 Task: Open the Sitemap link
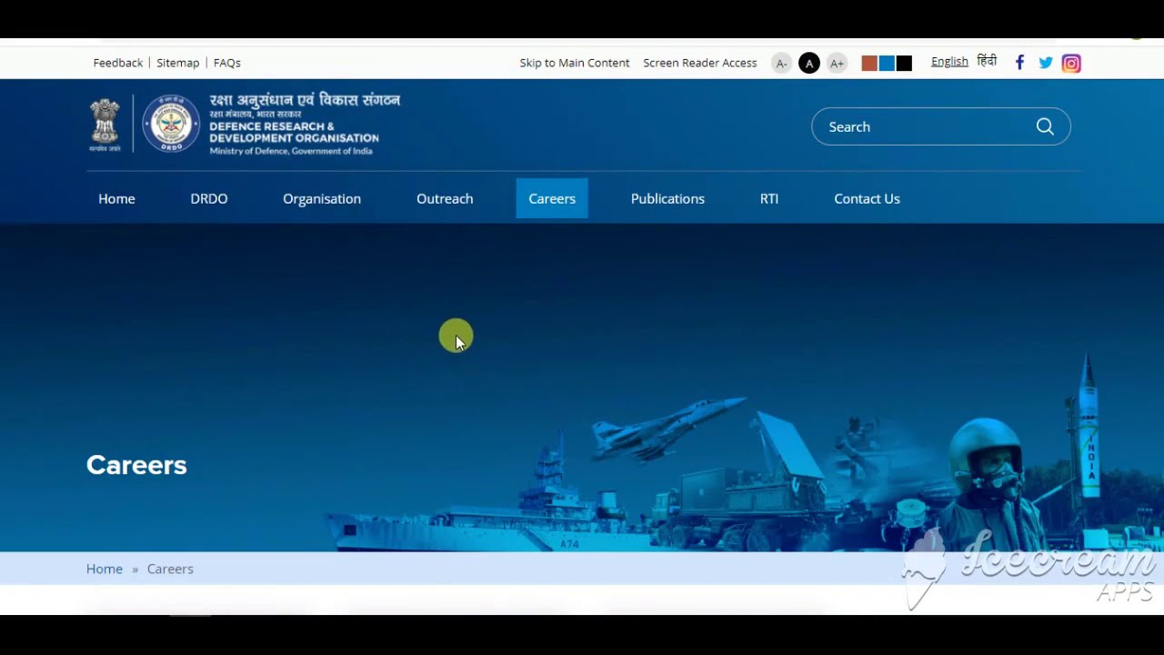[177, 63]
